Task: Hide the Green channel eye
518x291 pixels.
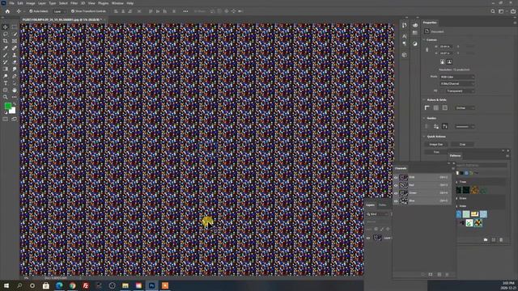Action: click(396, 193)
